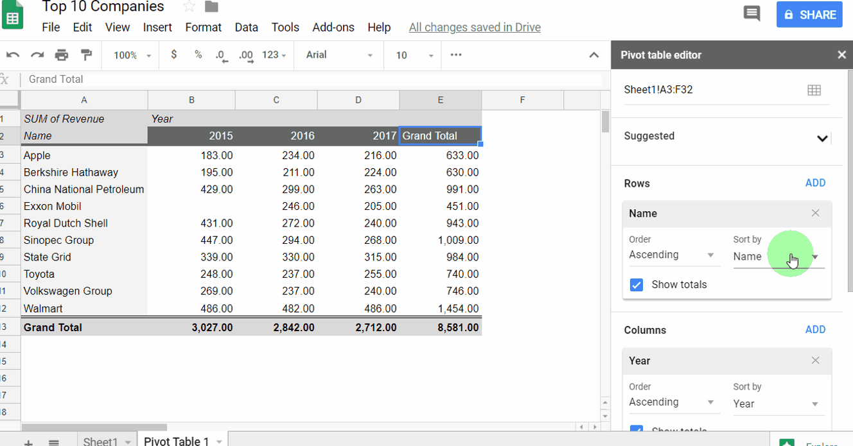Viewport: 853px width, 446px height.
Task: Open All changes saved in Drive link
Action: [x=475, y=28]
